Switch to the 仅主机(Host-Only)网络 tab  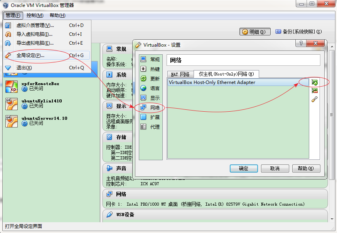click(226, 74)
